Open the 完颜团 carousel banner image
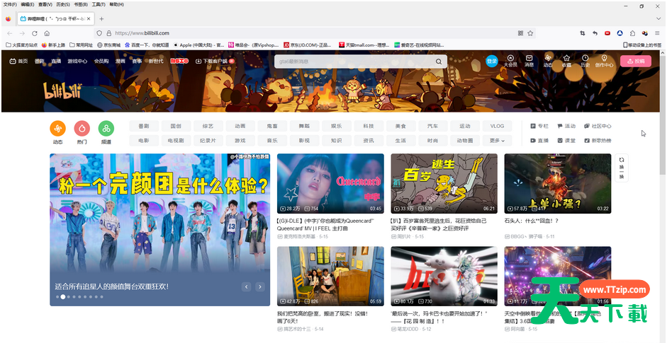Viewport: 667px width, 343px height. pos(160,230)
